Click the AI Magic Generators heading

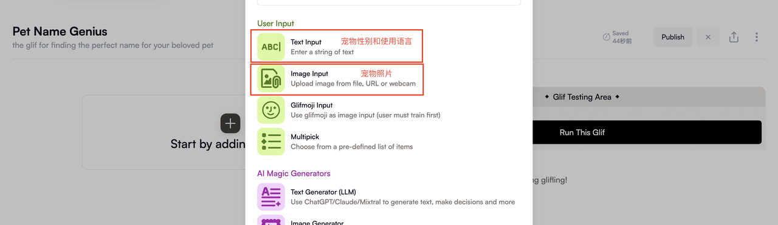(294, 173)
